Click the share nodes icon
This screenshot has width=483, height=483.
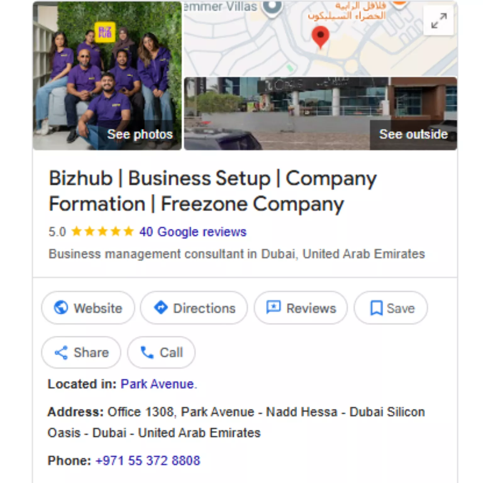(61, 353)
